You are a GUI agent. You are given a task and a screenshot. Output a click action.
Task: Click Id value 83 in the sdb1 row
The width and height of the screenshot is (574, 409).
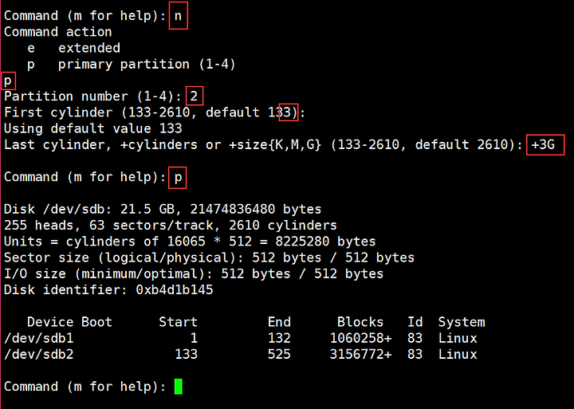415,338
